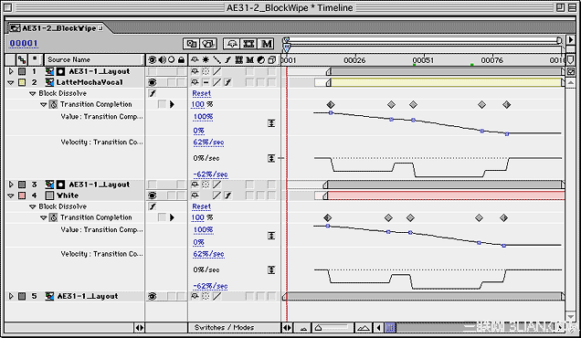This screenshot has width=581, height=338.
Task: Hide video of layer 5 AE31-1_Layout
Action: coord(152,296)
